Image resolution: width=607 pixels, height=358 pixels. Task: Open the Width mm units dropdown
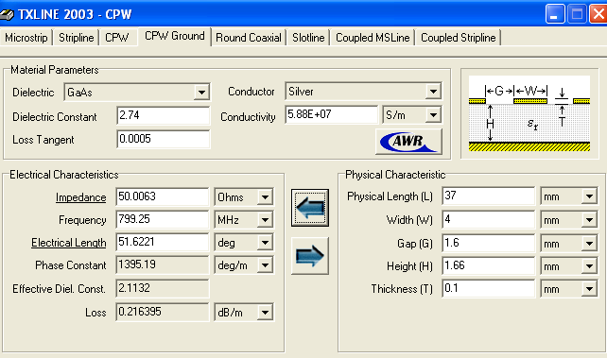click(x=589, y=220)
